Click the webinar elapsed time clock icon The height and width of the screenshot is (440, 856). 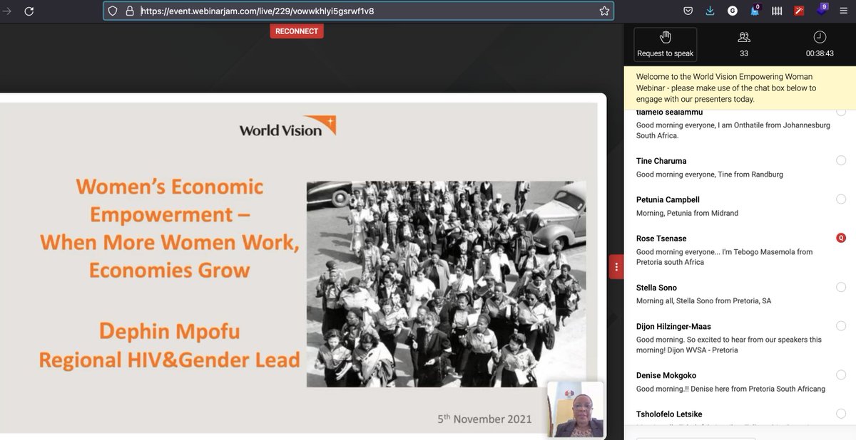pyautogui.click(x=820, y=37)
